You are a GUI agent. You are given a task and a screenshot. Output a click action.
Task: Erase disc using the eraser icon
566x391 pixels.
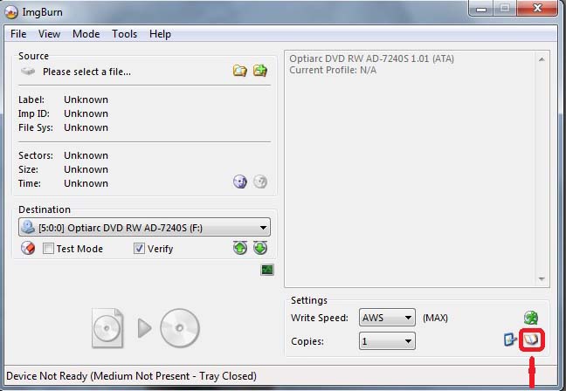[x=28, y=248]
